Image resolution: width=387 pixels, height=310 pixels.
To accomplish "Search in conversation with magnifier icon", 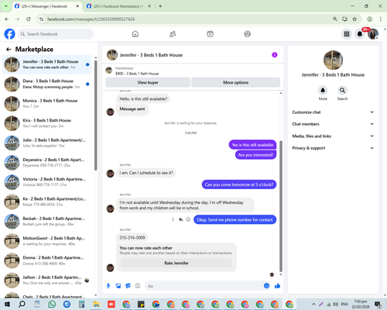I will pos(342,90).
